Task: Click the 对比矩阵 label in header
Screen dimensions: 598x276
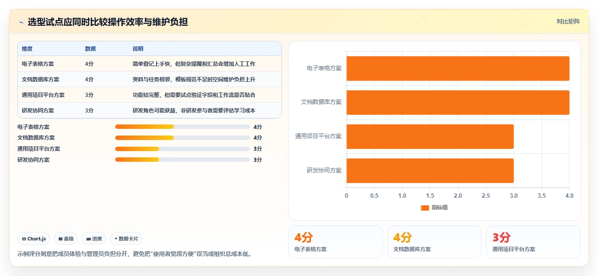Action: pyautogui.click(x=568, y=21)
